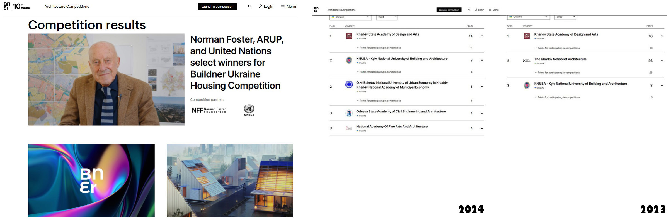Open Kharkiv State Academy of Design and Arts with 14 points
Screen dimensions: 669x220
coord(387,34)
